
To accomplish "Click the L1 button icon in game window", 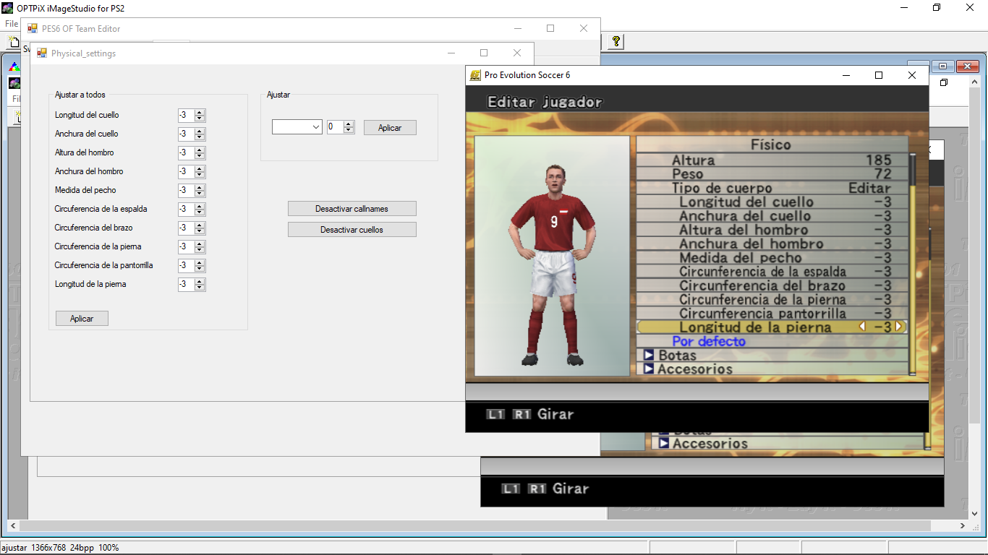I will [495, 415].
